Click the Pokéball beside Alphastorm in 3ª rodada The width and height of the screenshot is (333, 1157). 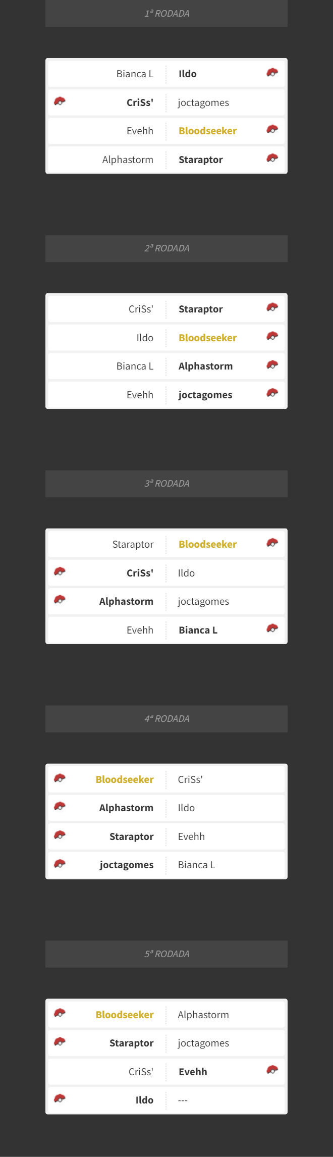(x=60, y=600)
